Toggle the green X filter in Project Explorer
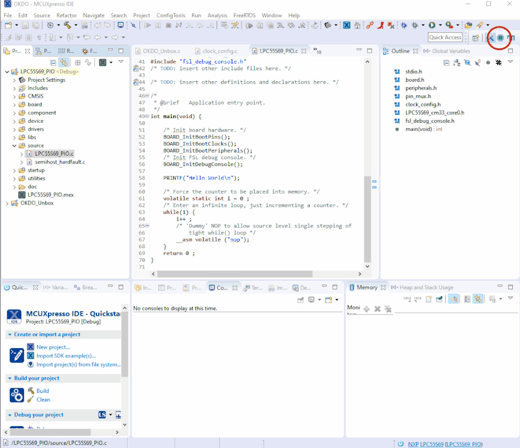This screenshot has width=520, height=448. pos(103,62)
